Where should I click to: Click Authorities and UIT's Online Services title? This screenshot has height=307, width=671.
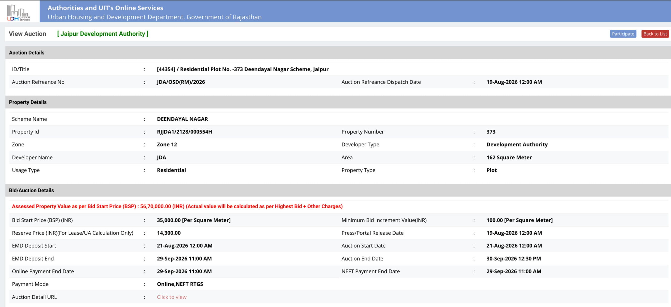(105, 8)
